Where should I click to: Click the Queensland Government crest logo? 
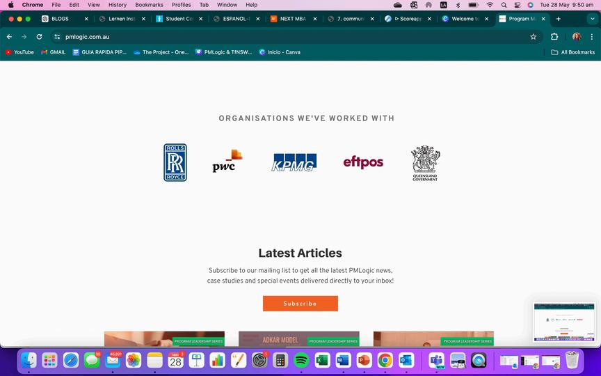click(x=425, y=163)
